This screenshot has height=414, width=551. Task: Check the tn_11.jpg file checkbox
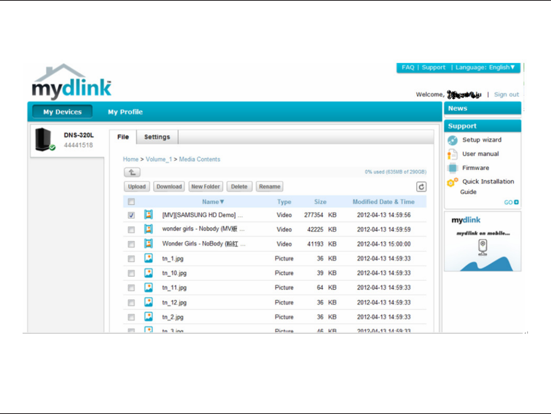(131, 288)
